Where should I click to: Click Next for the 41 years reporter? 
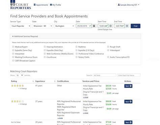128,86
